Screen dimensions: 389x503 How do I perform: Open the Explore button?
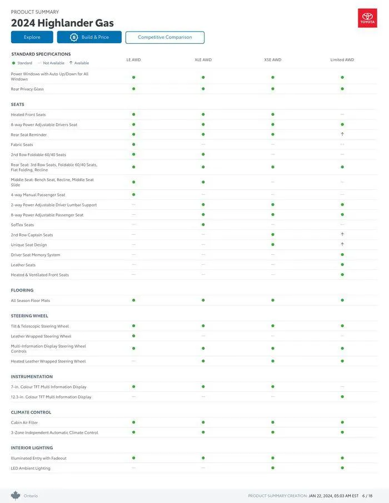pos(32,37)
